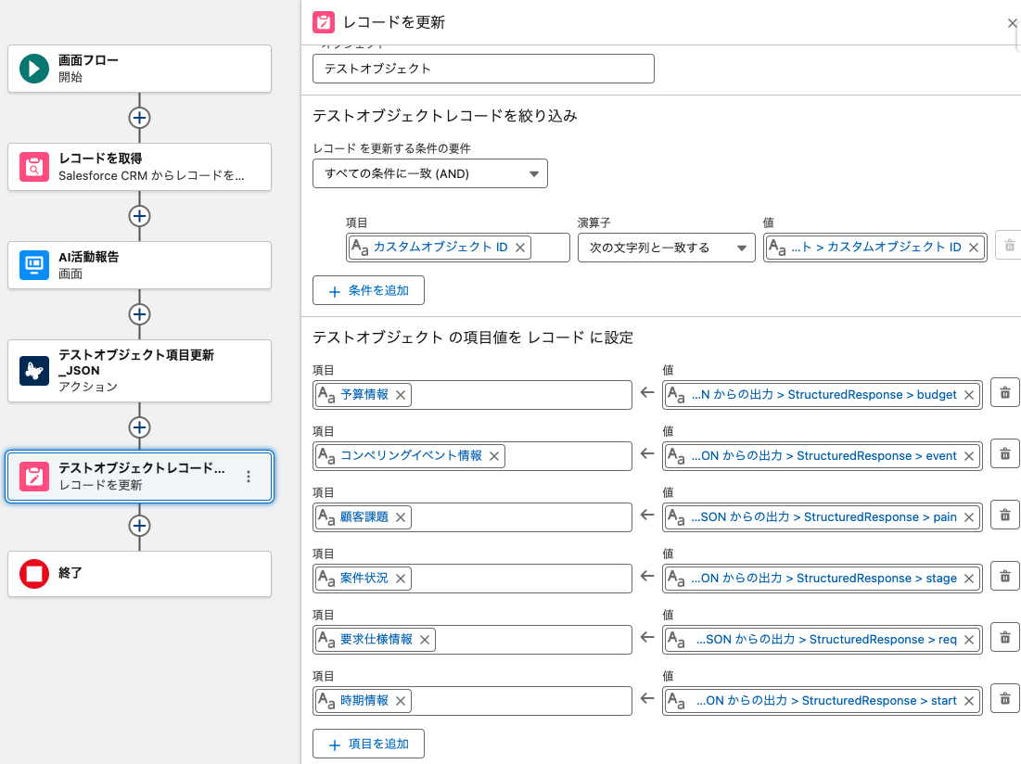
Task: Select the Get Records magnifier icon
Action: 34,167
